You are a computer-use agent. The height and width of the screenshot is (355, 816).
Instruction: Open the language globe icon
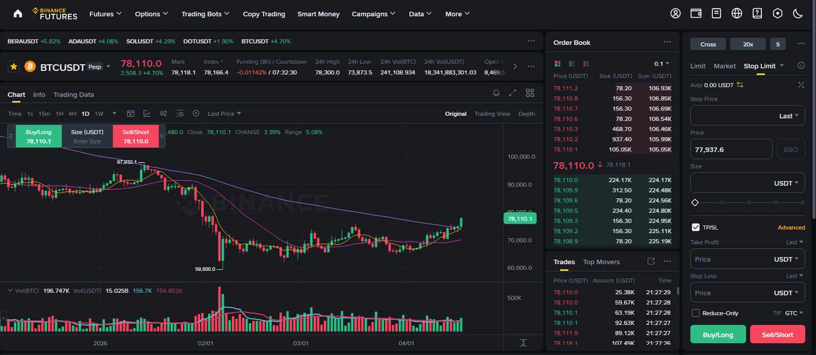pos(737,14)
